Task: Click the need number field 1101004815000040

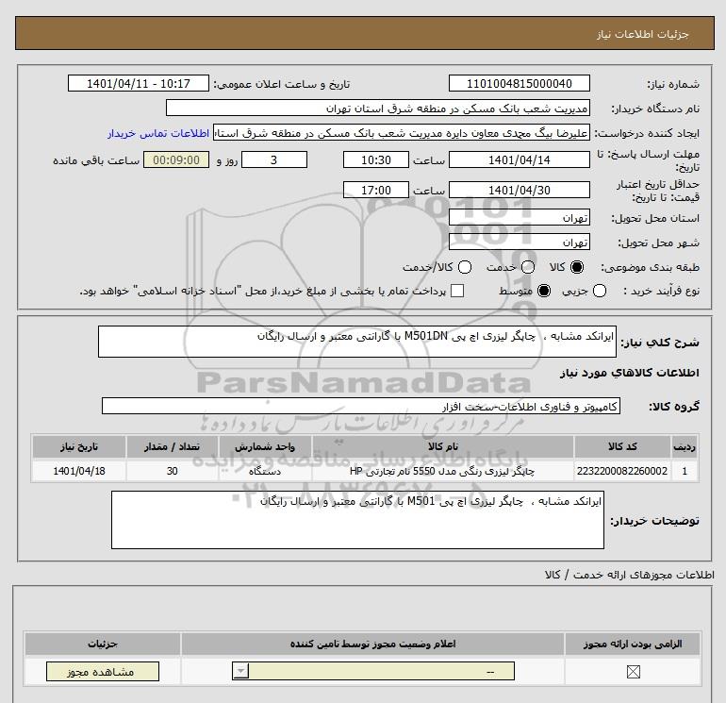Action: (519, 83)
